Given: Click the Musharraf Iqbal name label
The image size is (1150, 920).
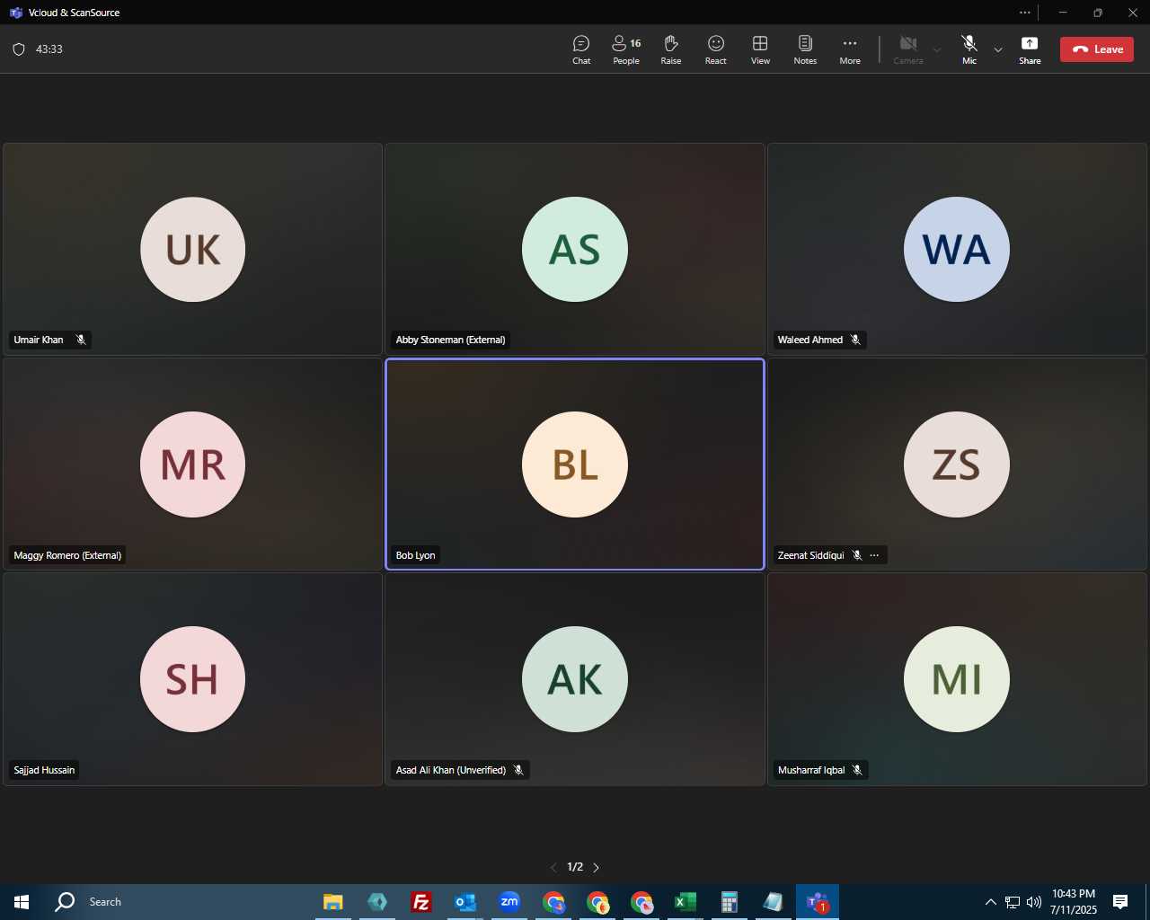Looking at the screenshot, I should (x=811, y=770).
